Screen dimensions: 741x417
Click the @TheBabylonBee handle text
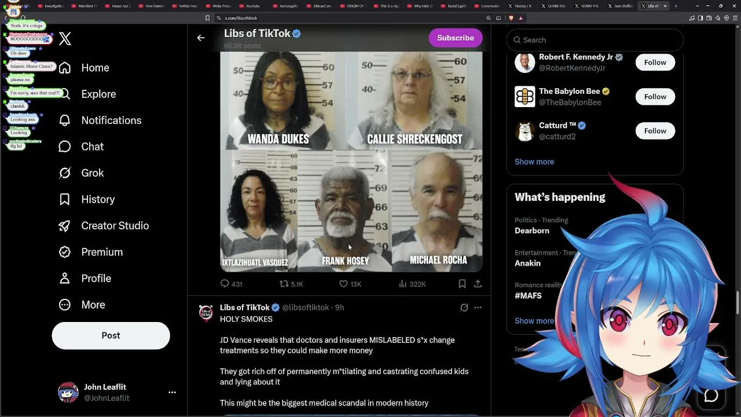tap(570, 103)
